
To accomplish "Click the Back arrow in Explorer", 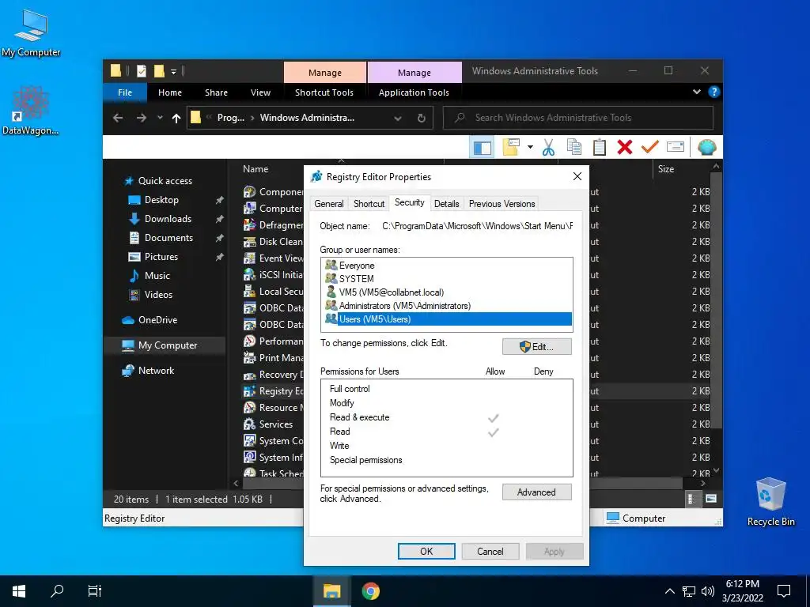I will click(x=118, y=119).
